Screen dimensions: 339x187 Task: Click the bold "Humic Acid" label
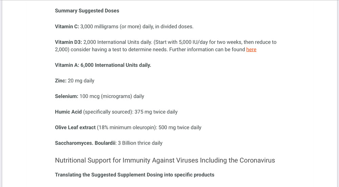click(68, 112)
